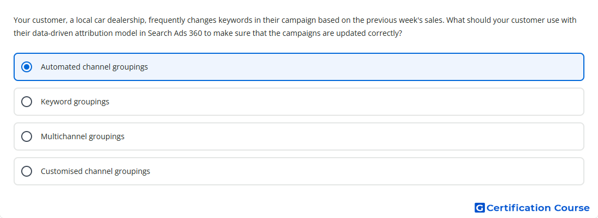Click empty area of the Multichannel groupings card
This screenshot has width=598, height=218.
[x=343, y=136]
